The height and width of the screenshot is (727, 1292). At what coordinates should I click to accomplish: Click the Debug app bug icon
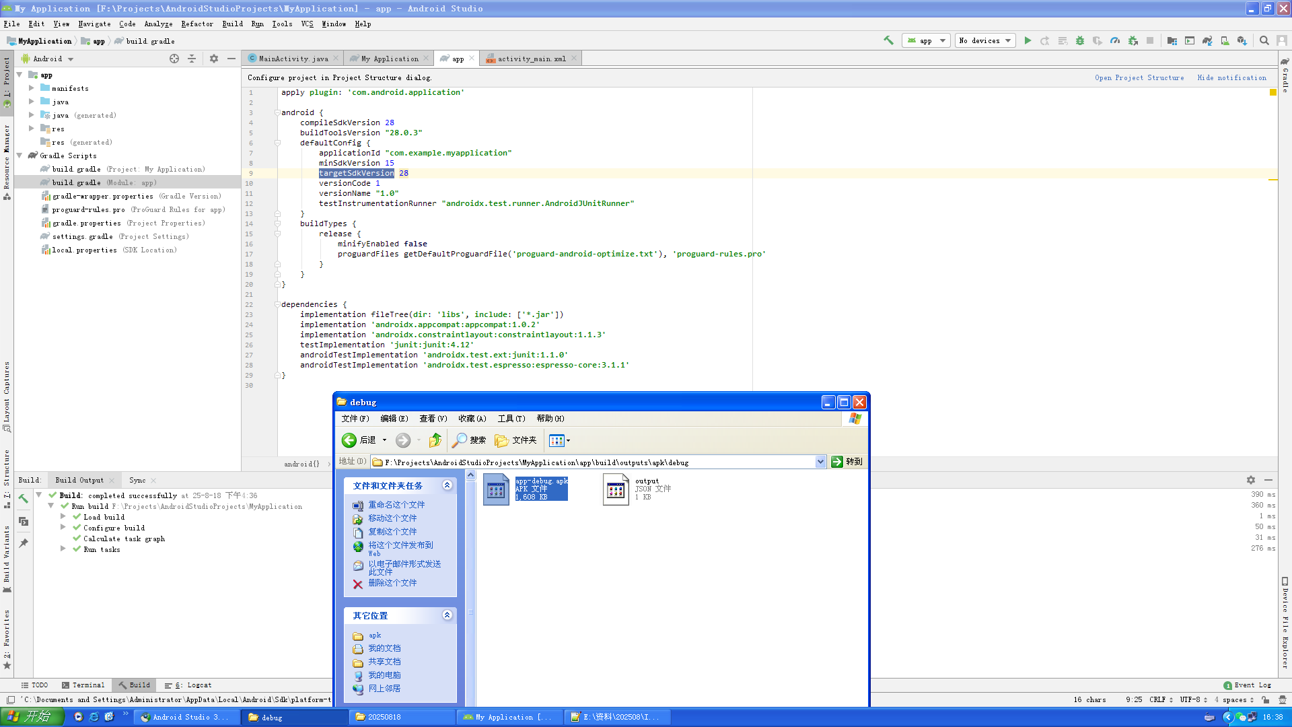1080,40
